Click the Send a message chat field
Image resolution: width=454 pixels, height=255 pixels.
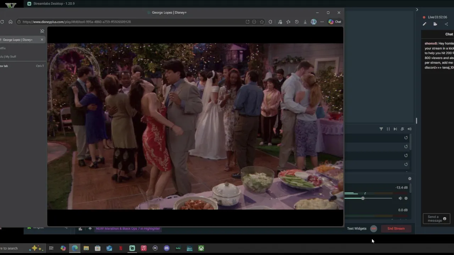coord(436,219)
